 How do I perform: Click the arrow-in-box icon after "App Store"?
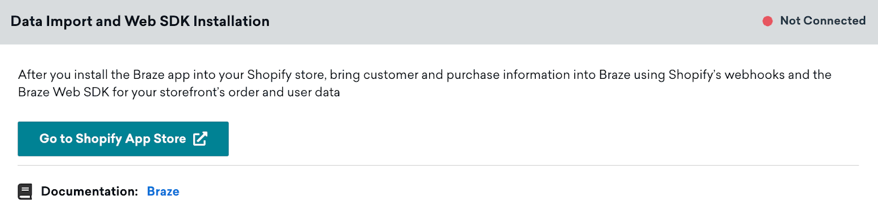[x=200, y=139]
